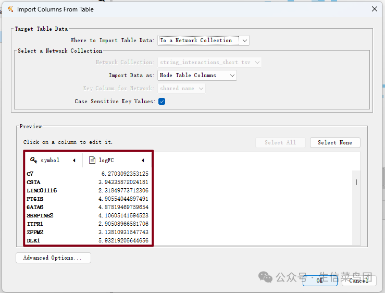Click the logFC value 3.13810931547743
This screenshot has width=385, height=293.
(123, 233)
